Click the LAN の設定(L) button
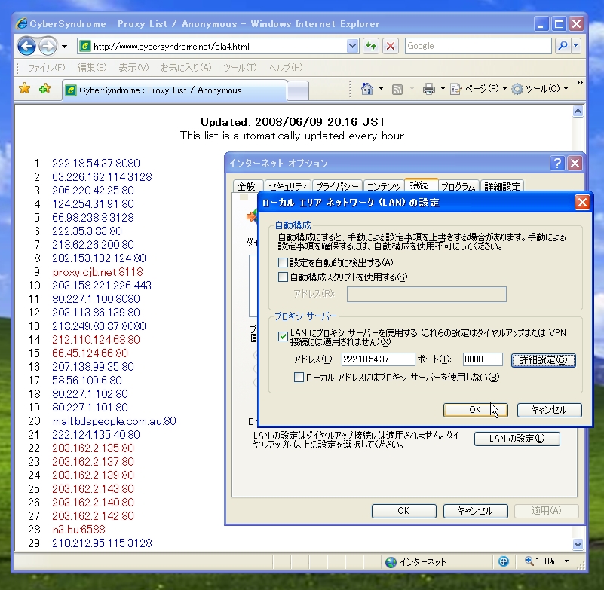Image resolution: width=604 pixels, height=590 pixels. point(517,439)
